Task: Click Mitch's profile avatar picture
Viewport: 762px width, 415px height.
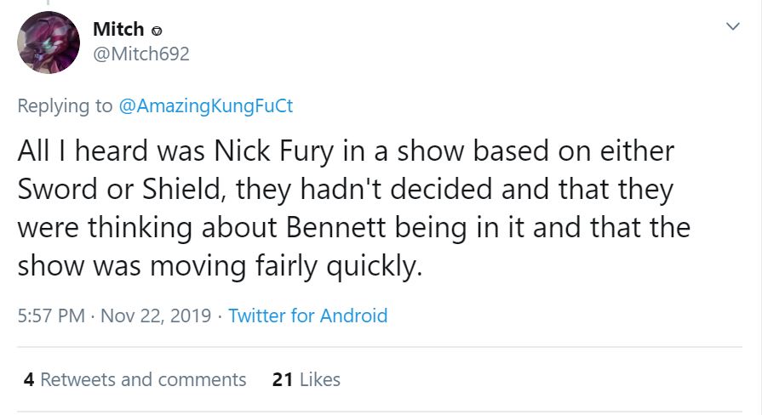Action: 49,43
